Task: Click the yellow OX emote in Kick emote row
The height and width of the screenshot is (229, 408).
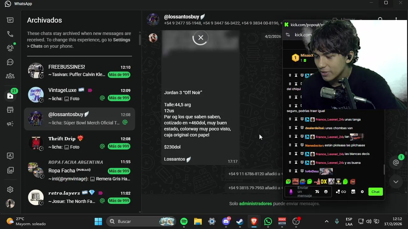Action: [324, 182]
